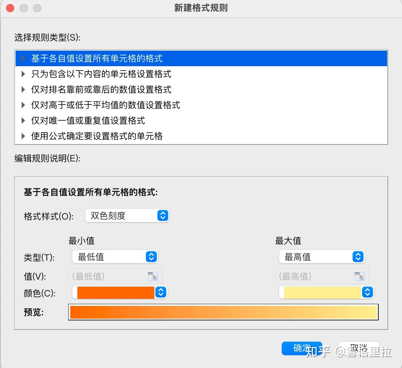
Task: Expand triangle beside 基于各自值设置所有单元格的格式
Action: coord(23,58)
